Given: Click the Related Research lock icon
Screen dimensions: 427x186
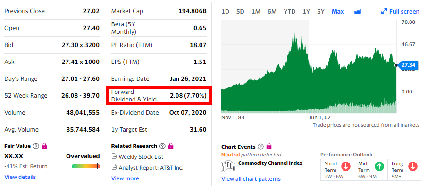Looking at the screenshot, I should [x=171, y=146].
